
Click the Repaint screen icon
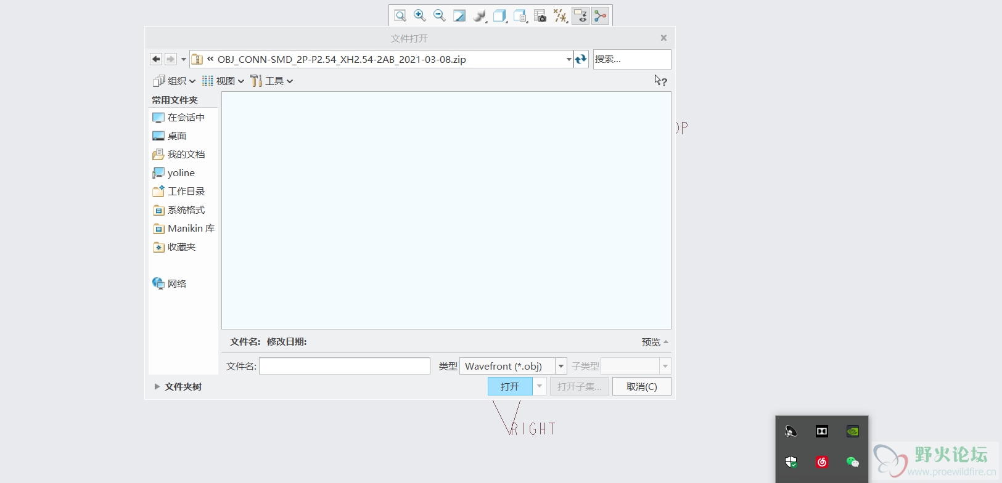pos(459,15)
